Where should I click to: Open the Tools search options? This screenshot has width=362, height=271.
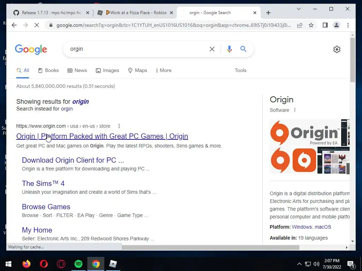click(240, 70)
